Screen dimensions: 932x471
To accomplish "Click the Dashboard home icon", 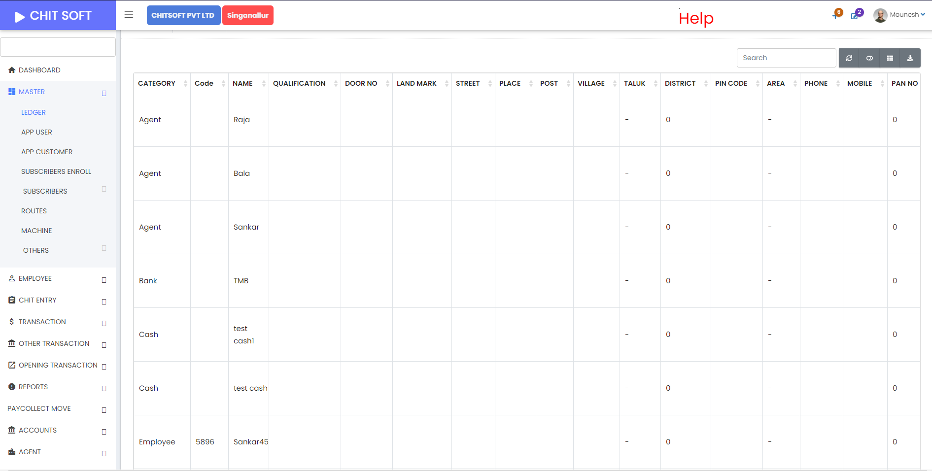I will pos(12,70).
